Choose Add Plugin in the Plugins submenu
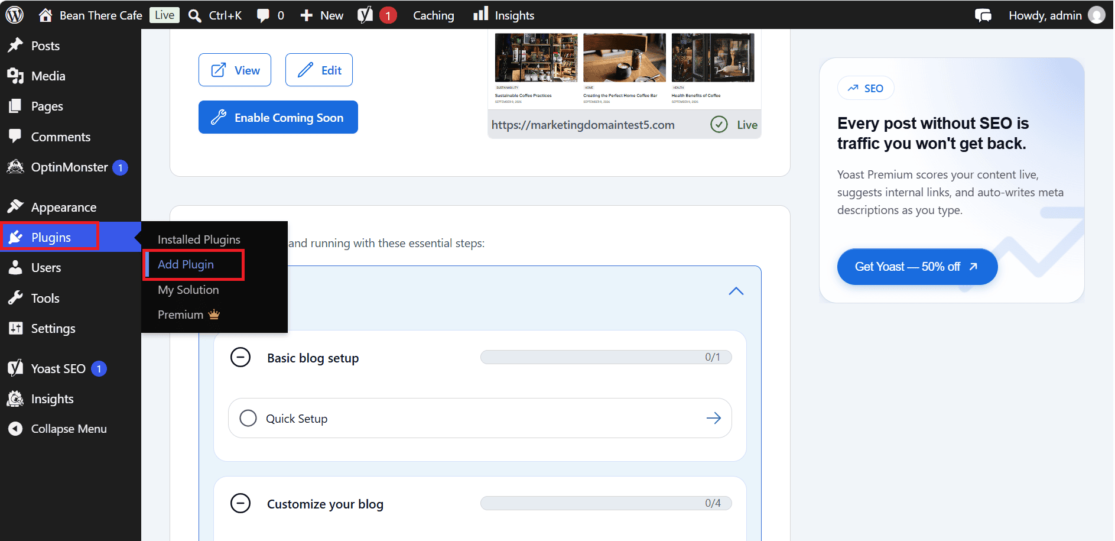 (186, 264)
